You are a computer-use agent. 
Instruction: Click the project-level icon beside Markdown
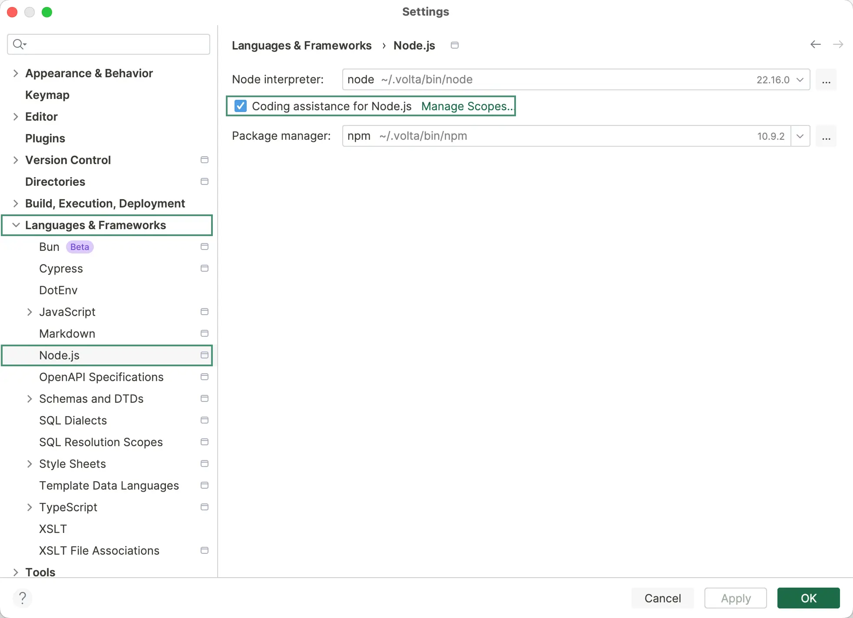pos(205,333)
